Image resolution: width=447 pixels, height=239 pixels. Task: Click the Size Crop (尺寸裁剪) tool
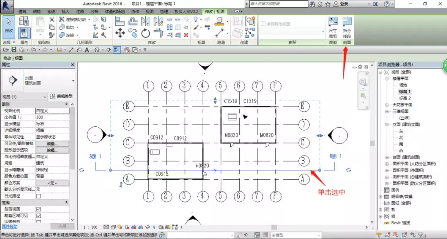pyautogui.click(x=333, y=27)
